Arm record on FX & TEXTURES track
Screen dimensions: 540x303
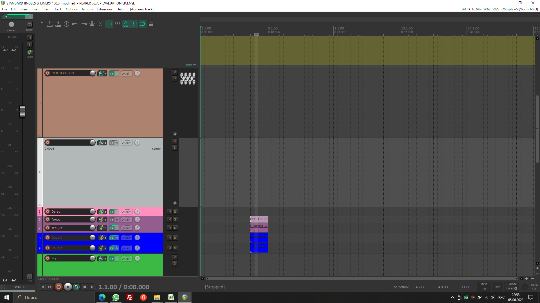coord(48,73)
